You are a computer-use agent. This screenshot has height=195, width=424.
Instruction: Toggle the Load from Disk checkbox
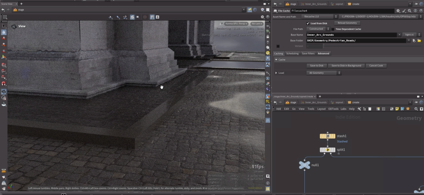point(308,23)
